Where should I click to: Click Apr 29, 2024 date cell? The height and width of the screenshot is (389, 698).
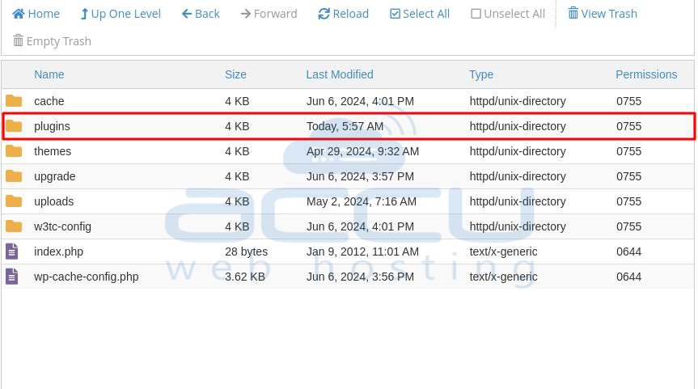pos(362,151)
